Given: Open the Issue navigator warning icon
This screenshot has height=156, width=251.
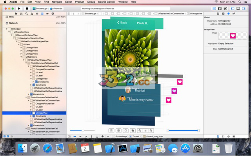Looking at the screenshot, I should pos(32,14).
